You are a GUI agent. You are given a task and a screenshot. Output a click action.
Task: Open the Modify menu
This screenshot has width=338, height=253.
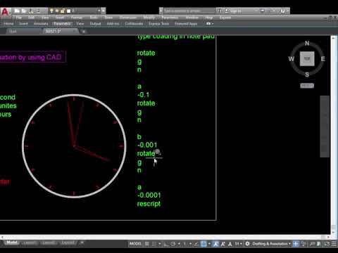[149, 18]
